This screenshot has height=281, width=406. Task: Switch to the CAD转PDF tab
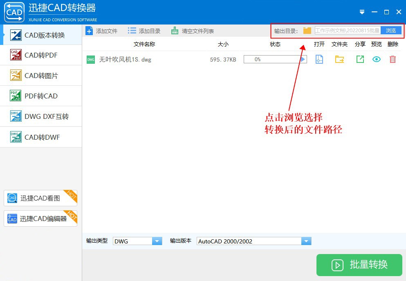(41, 55)
